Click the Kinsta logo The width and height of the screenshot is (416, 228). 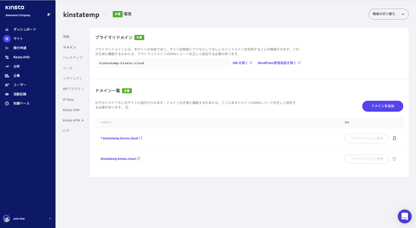click(x=15, y=8)
